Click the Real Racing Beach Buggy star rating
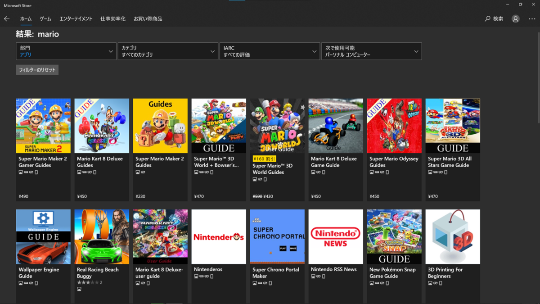The height and width of the screenshot is (304, 540). 90,282
